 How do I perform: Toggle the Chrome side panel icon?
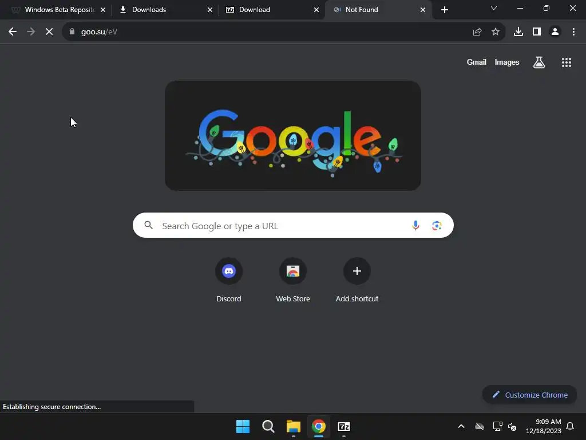coord(537,32)
